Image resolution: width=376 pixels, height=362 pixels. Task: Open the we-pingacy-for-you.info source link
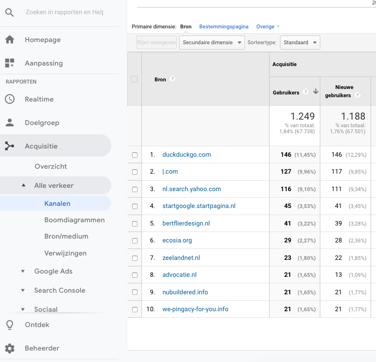[195, 309]
